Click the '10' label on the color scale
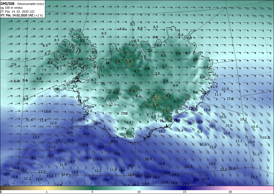This screenshot has width=274, height=194. pyautogui.click(x=139, y=192)
